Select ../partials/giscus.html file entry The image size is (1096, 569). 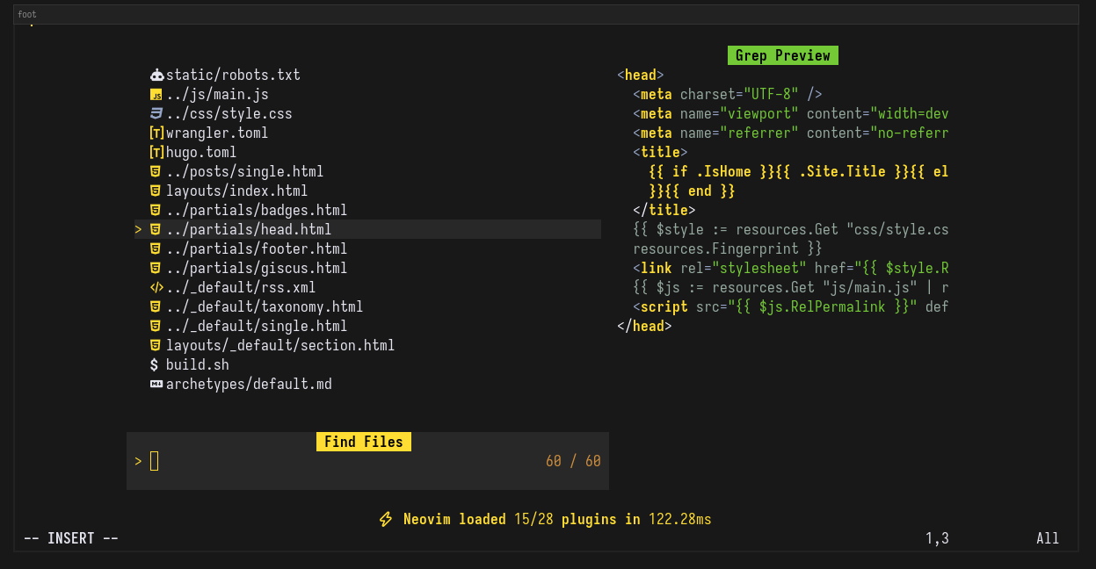tap(256, 269)
